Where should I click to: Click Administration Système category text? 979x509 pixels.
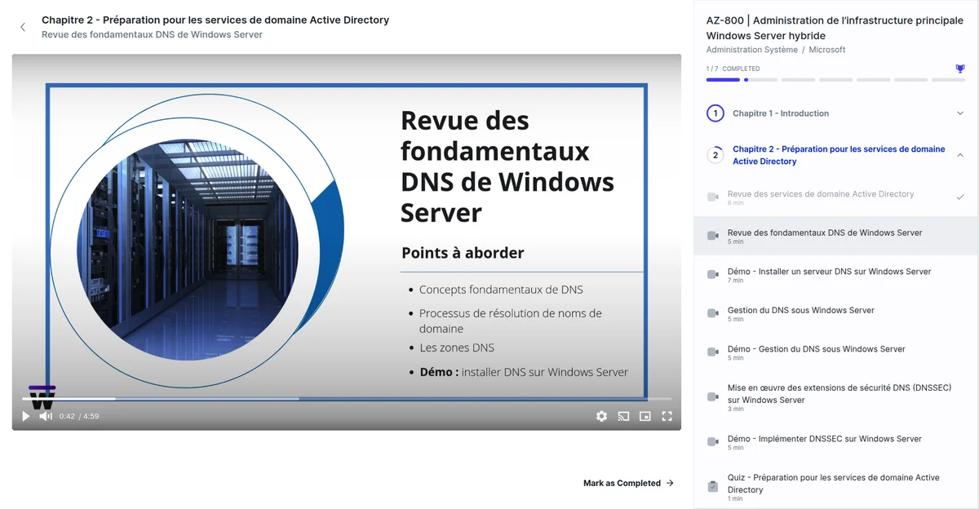752,50
